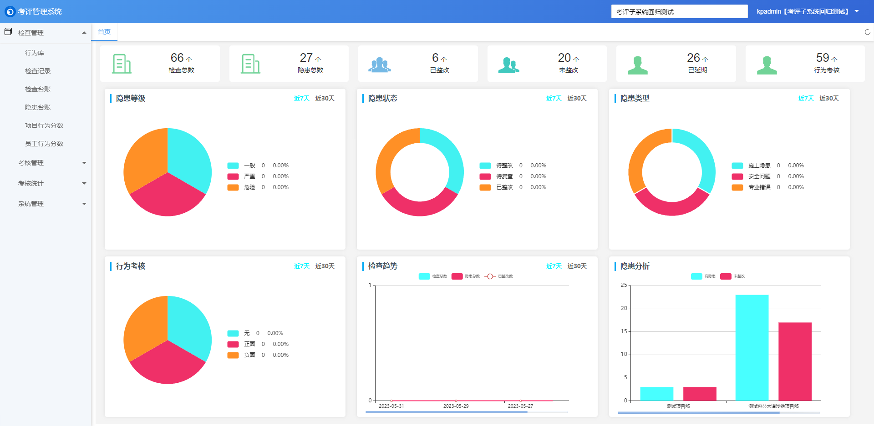This screenshot has width=874, height=426.
Task: Click the 已延期 person icon
Action: click(637, 65)
